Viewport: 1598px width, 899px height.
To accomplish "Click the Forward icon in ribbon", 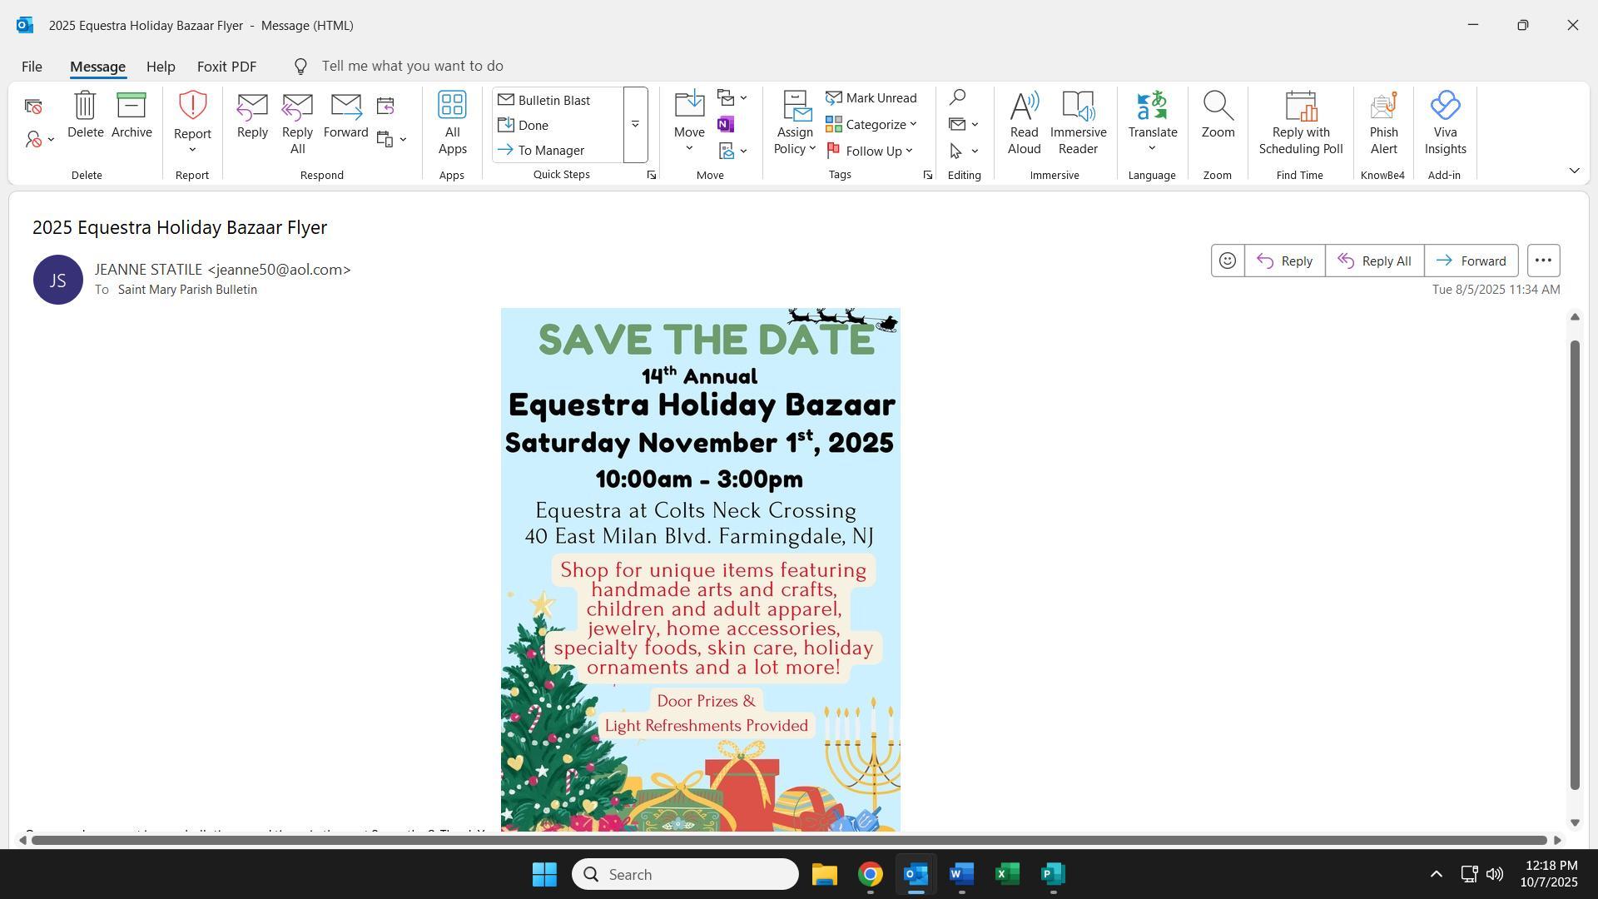I will (345, 107).
